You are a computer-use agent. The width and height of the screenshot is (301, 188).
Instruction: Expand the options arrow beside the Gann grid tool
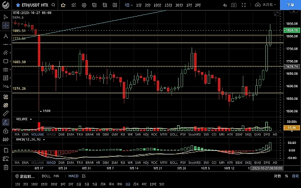click(x=10, y=78)
